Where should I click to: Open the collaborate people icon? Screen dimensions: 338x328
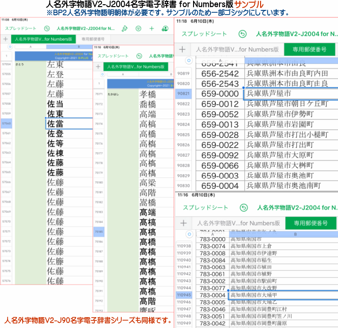[x=165, y=28]
